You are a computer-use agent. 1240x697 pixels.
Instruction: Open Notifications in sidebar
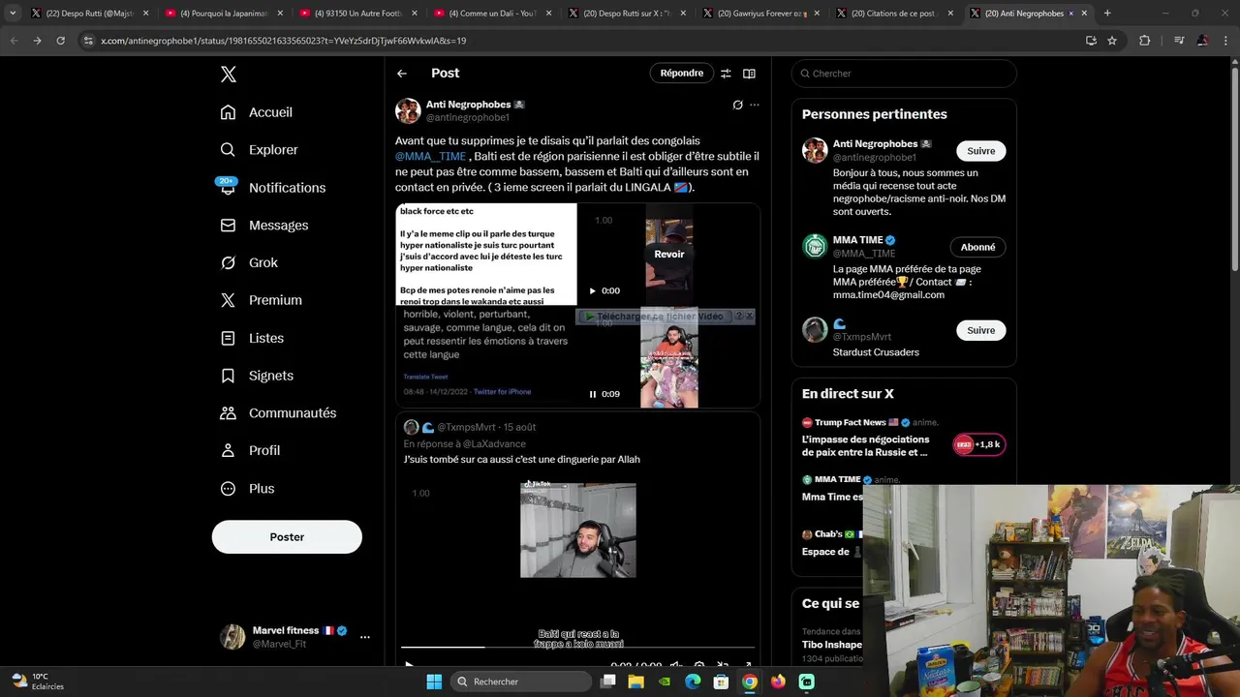coord(273,188)
